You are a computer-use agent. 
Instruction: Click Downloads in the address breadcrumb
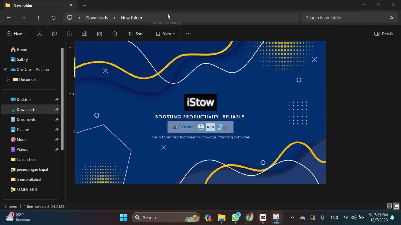click(97, 18)
